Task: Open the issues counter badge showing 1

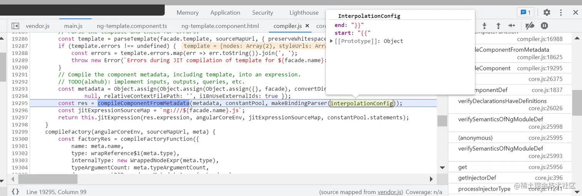Action: coord(525,12)
